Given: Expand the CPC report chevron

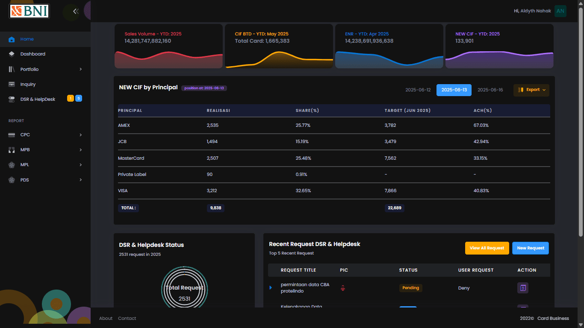Looking at the screenshot, I should (81, 135).
